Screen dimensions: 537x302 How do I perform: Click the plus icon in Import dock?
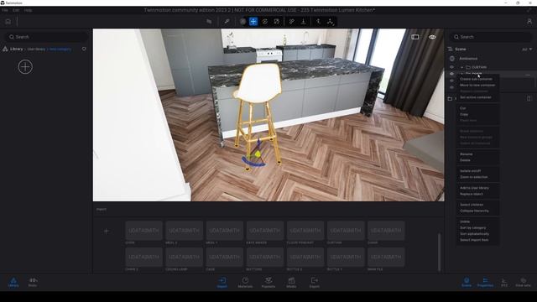(x=106, y=232)
